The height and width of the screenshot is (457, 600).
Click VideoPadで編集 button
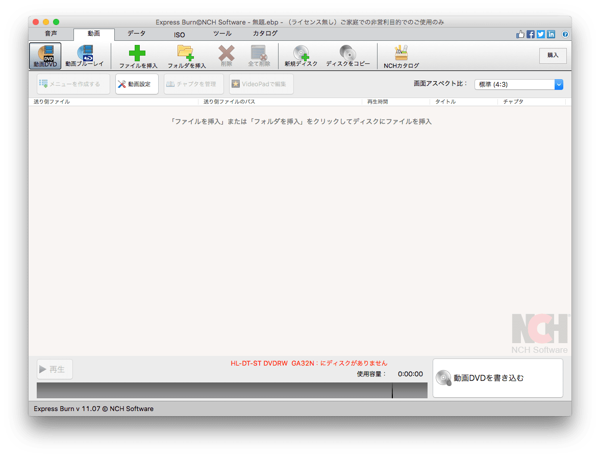pos(261,84)
